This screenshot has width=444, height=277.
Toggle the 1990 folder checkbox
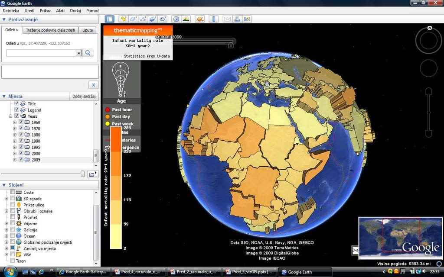point(21,141)
